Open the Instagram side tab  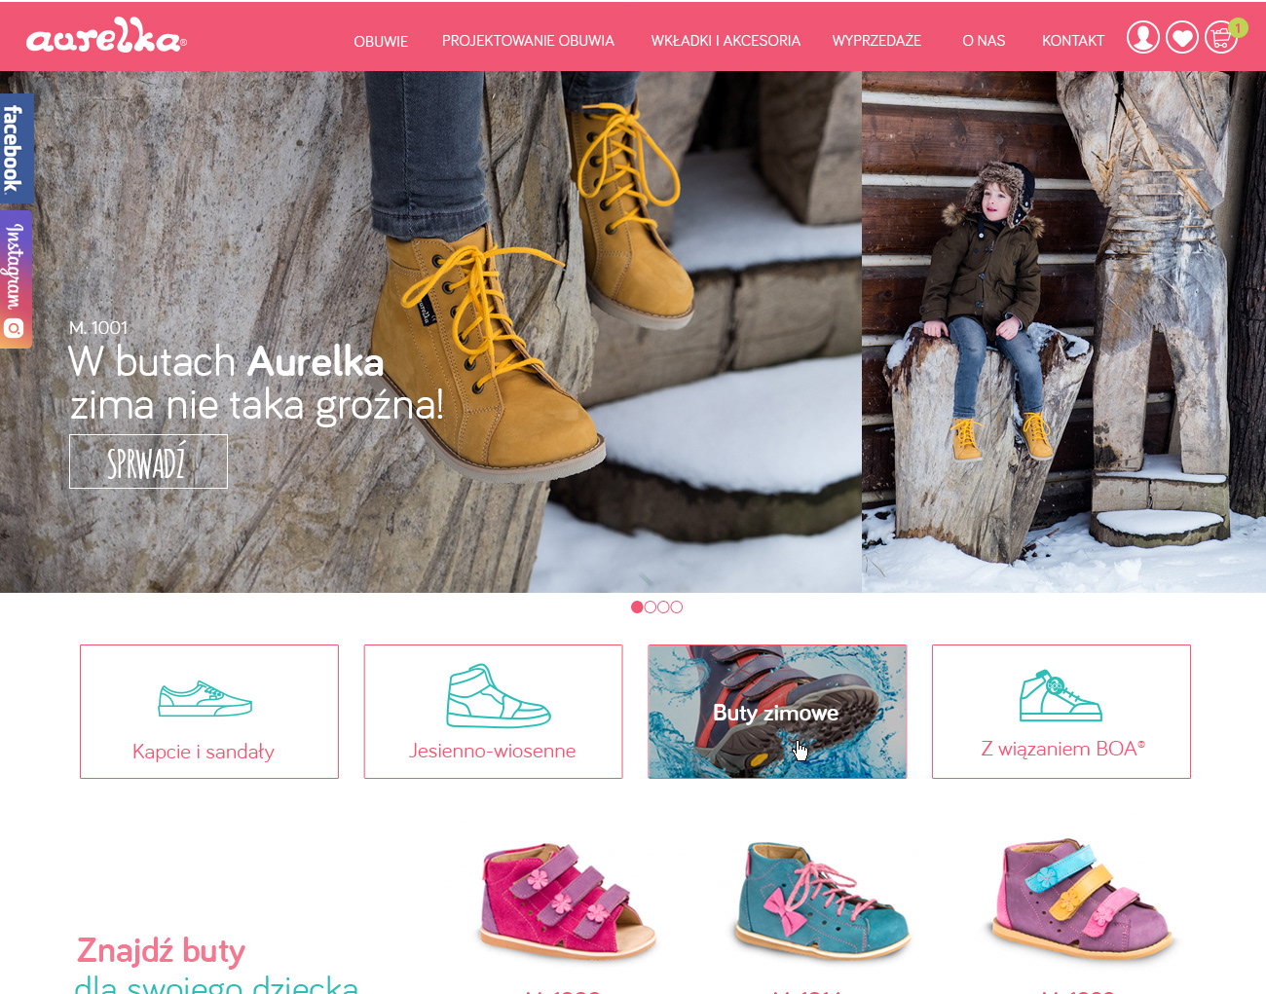[15, 279]
